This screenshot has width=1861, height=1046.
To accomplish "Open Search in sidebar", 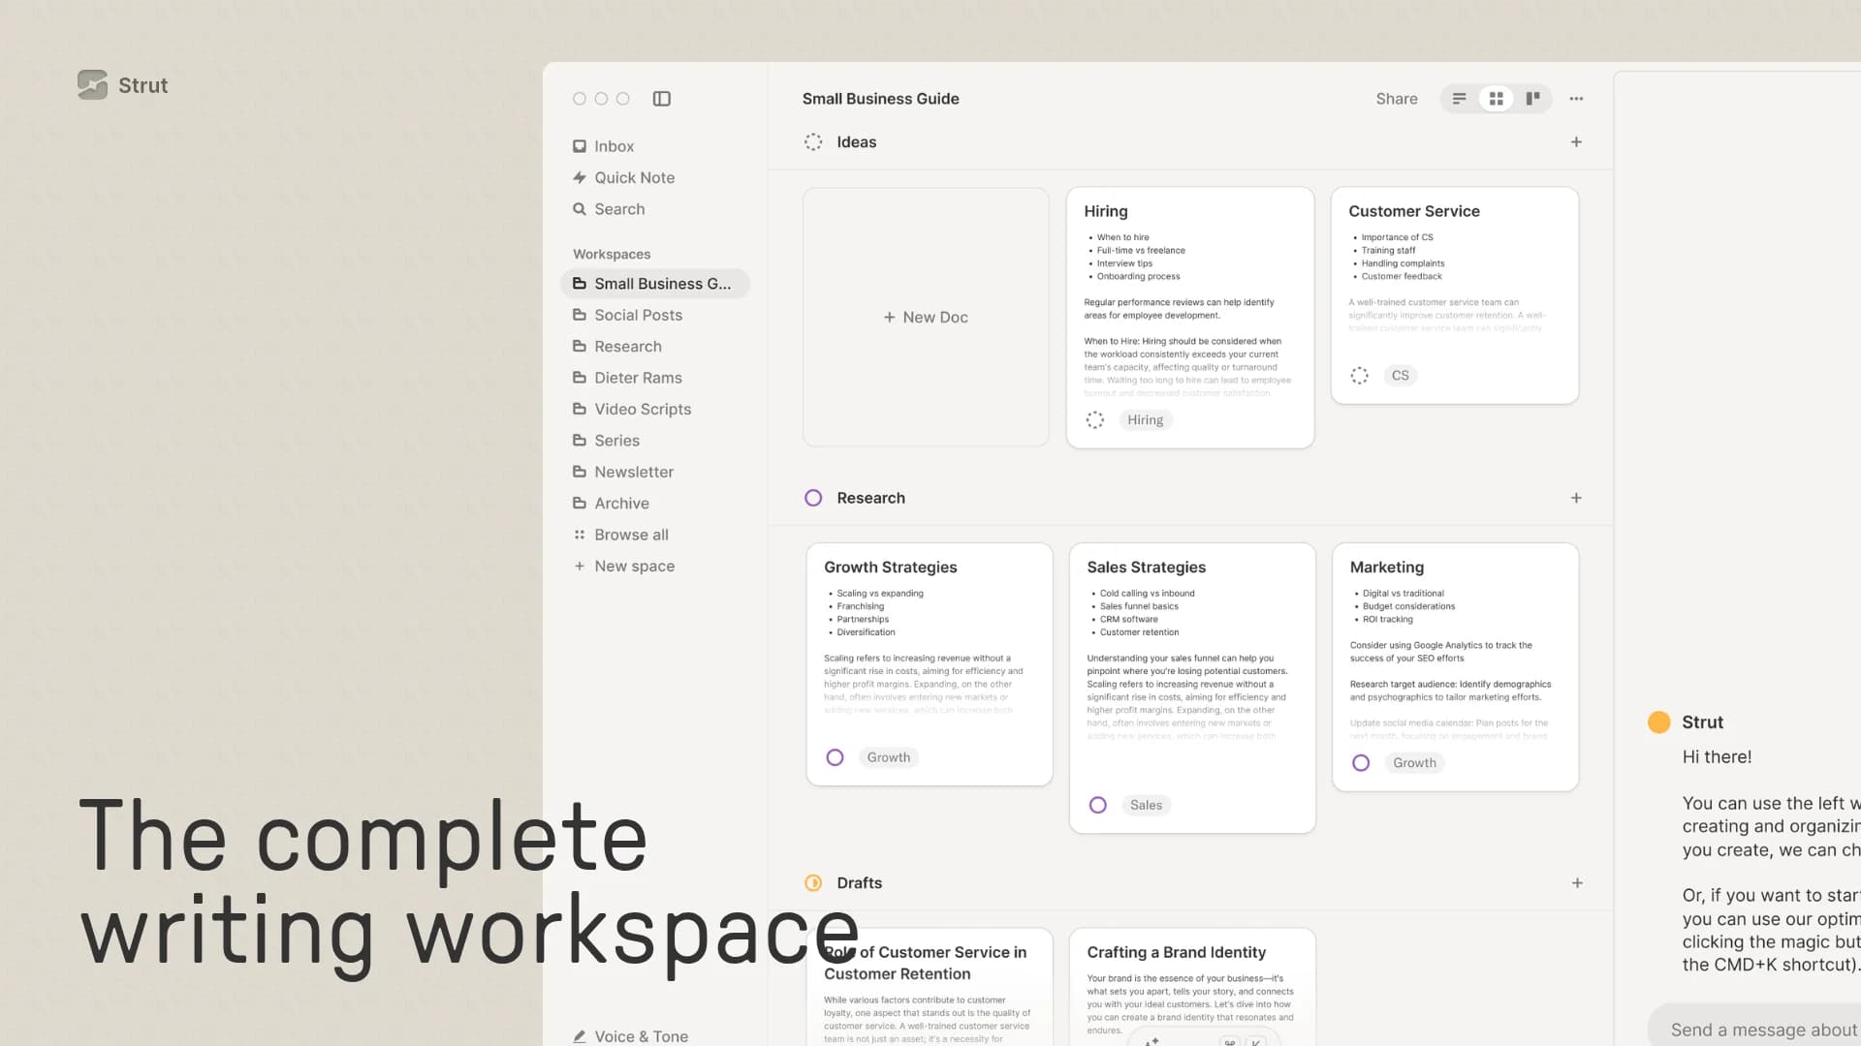I will click(x=609, y=209).
